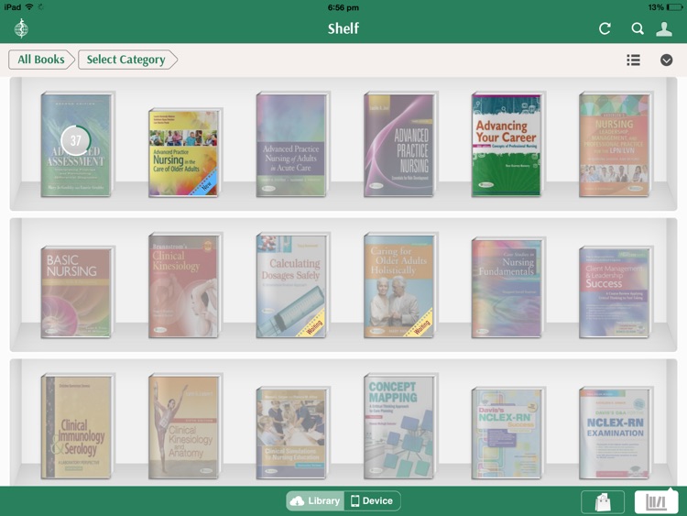Open the Concept Mapping book
Screen dimensions: 687x516
(x=399, y=426)
